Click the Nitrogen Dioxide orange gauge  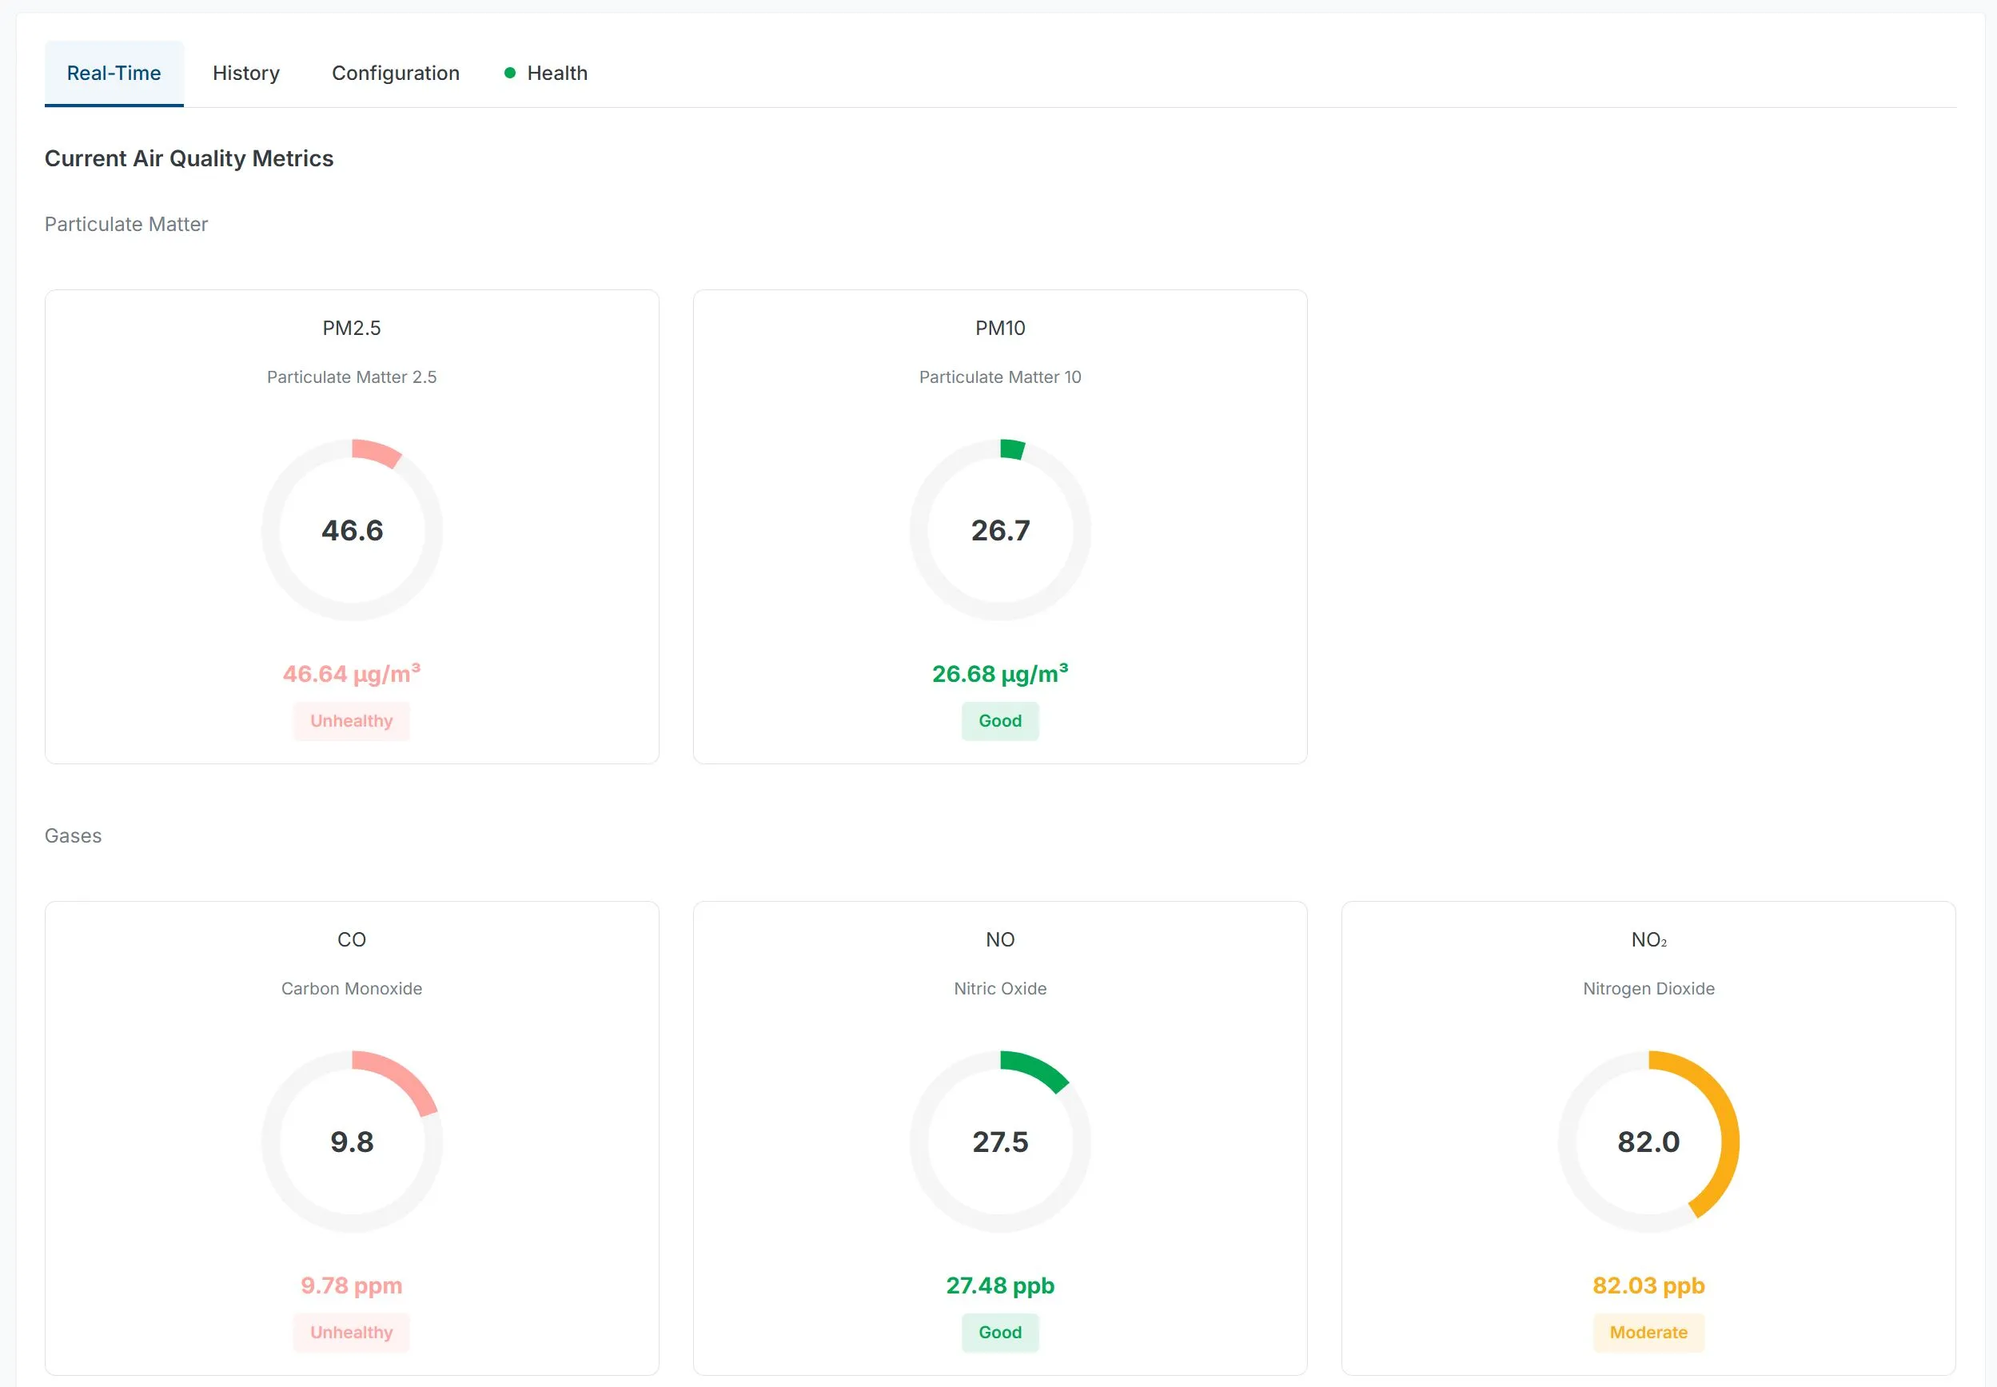pyautogui.click(x=1648, y=1141)
